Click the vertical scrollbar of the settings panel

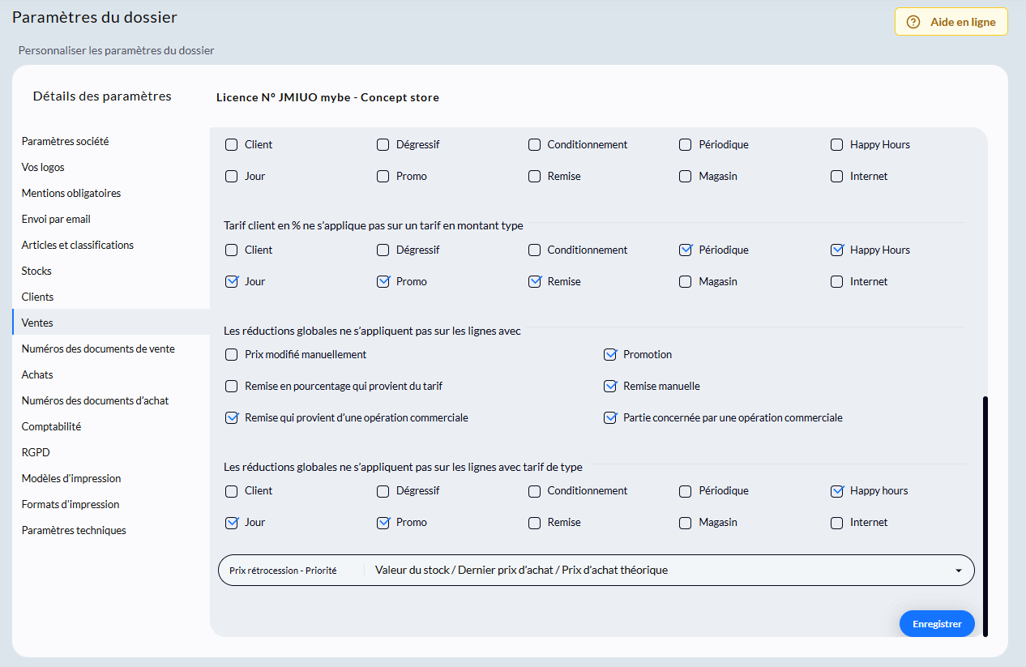[x=985, y=515]
